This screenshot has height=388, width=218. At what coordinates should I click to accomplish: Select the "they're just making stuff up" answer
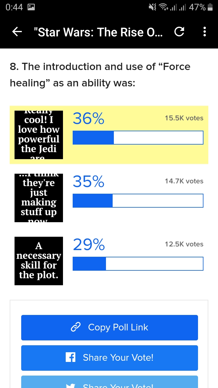109,198
